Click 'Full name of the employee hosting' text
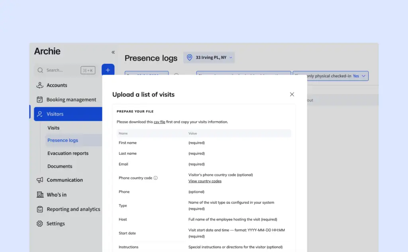 click(x=233, y=219)
